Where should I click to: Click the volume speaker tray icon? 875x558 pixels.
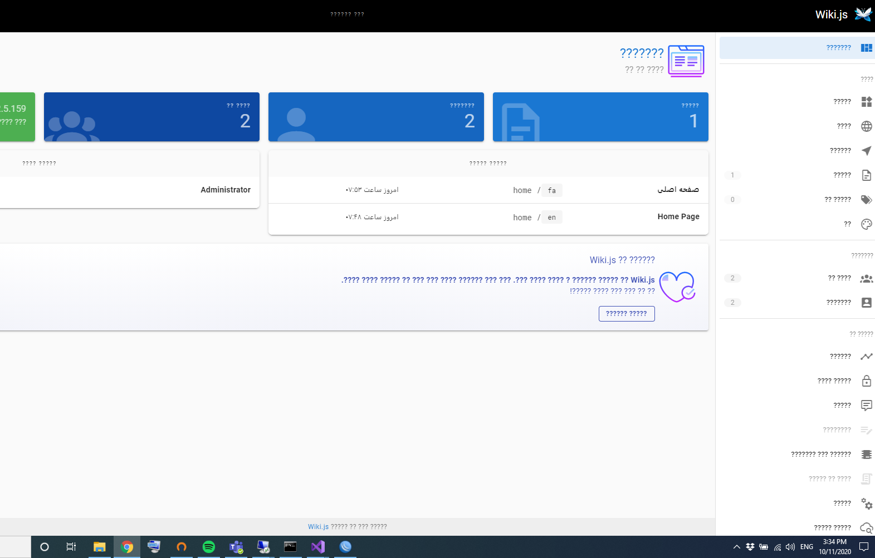click(x=790, y=547)
